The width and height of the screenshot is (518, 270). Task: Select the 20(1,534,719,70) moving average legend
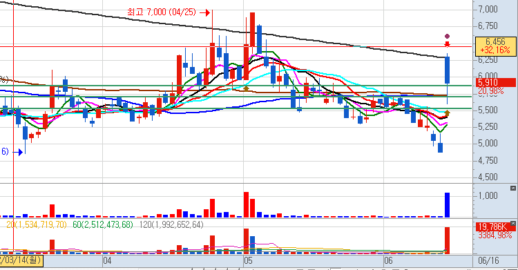tap(37, 224)
